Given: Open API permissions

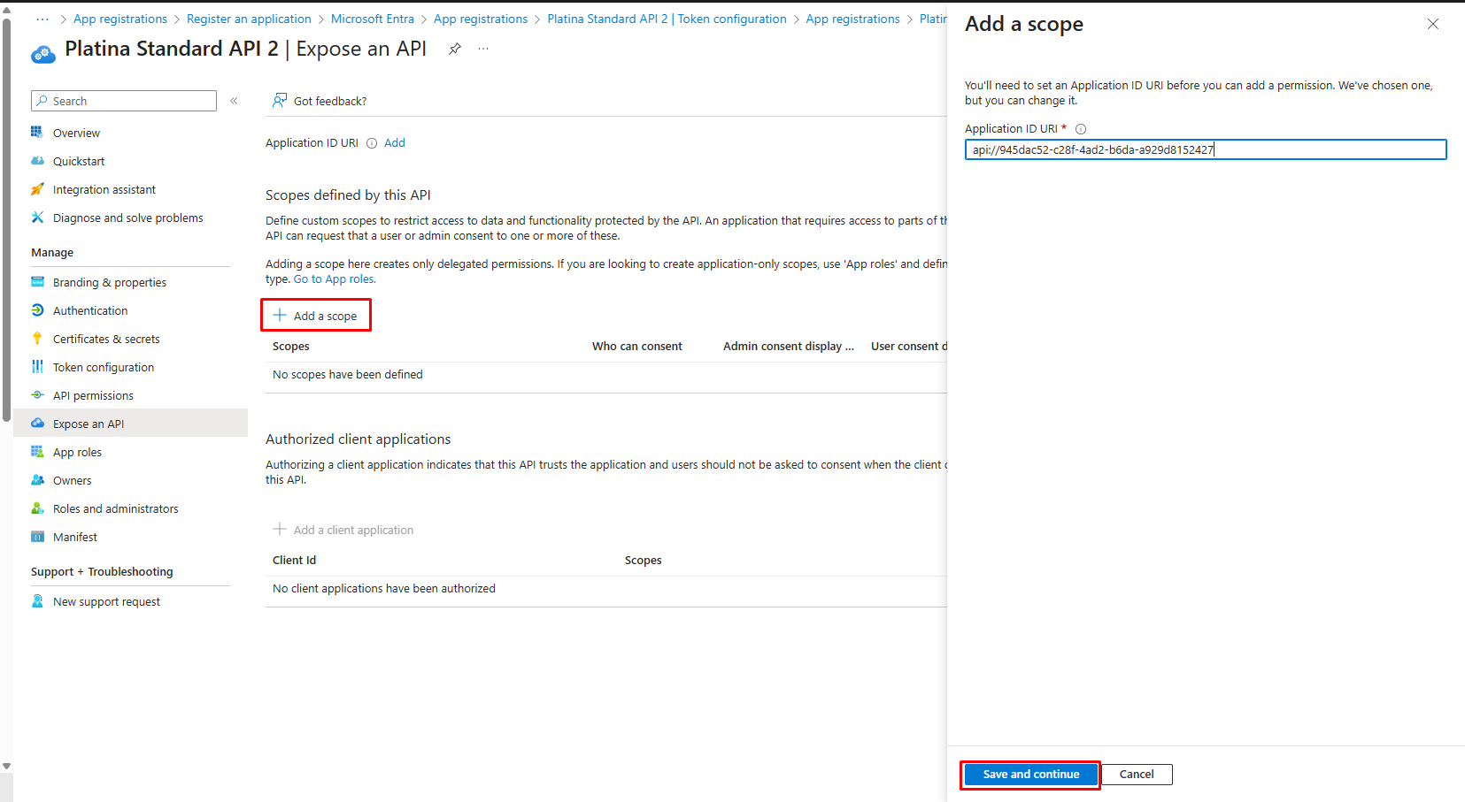Looking at the screenshot, I should pos(92,395).
